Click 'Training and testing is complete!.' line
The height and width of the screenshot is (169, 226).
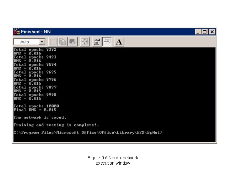click(x=56, y=125)
